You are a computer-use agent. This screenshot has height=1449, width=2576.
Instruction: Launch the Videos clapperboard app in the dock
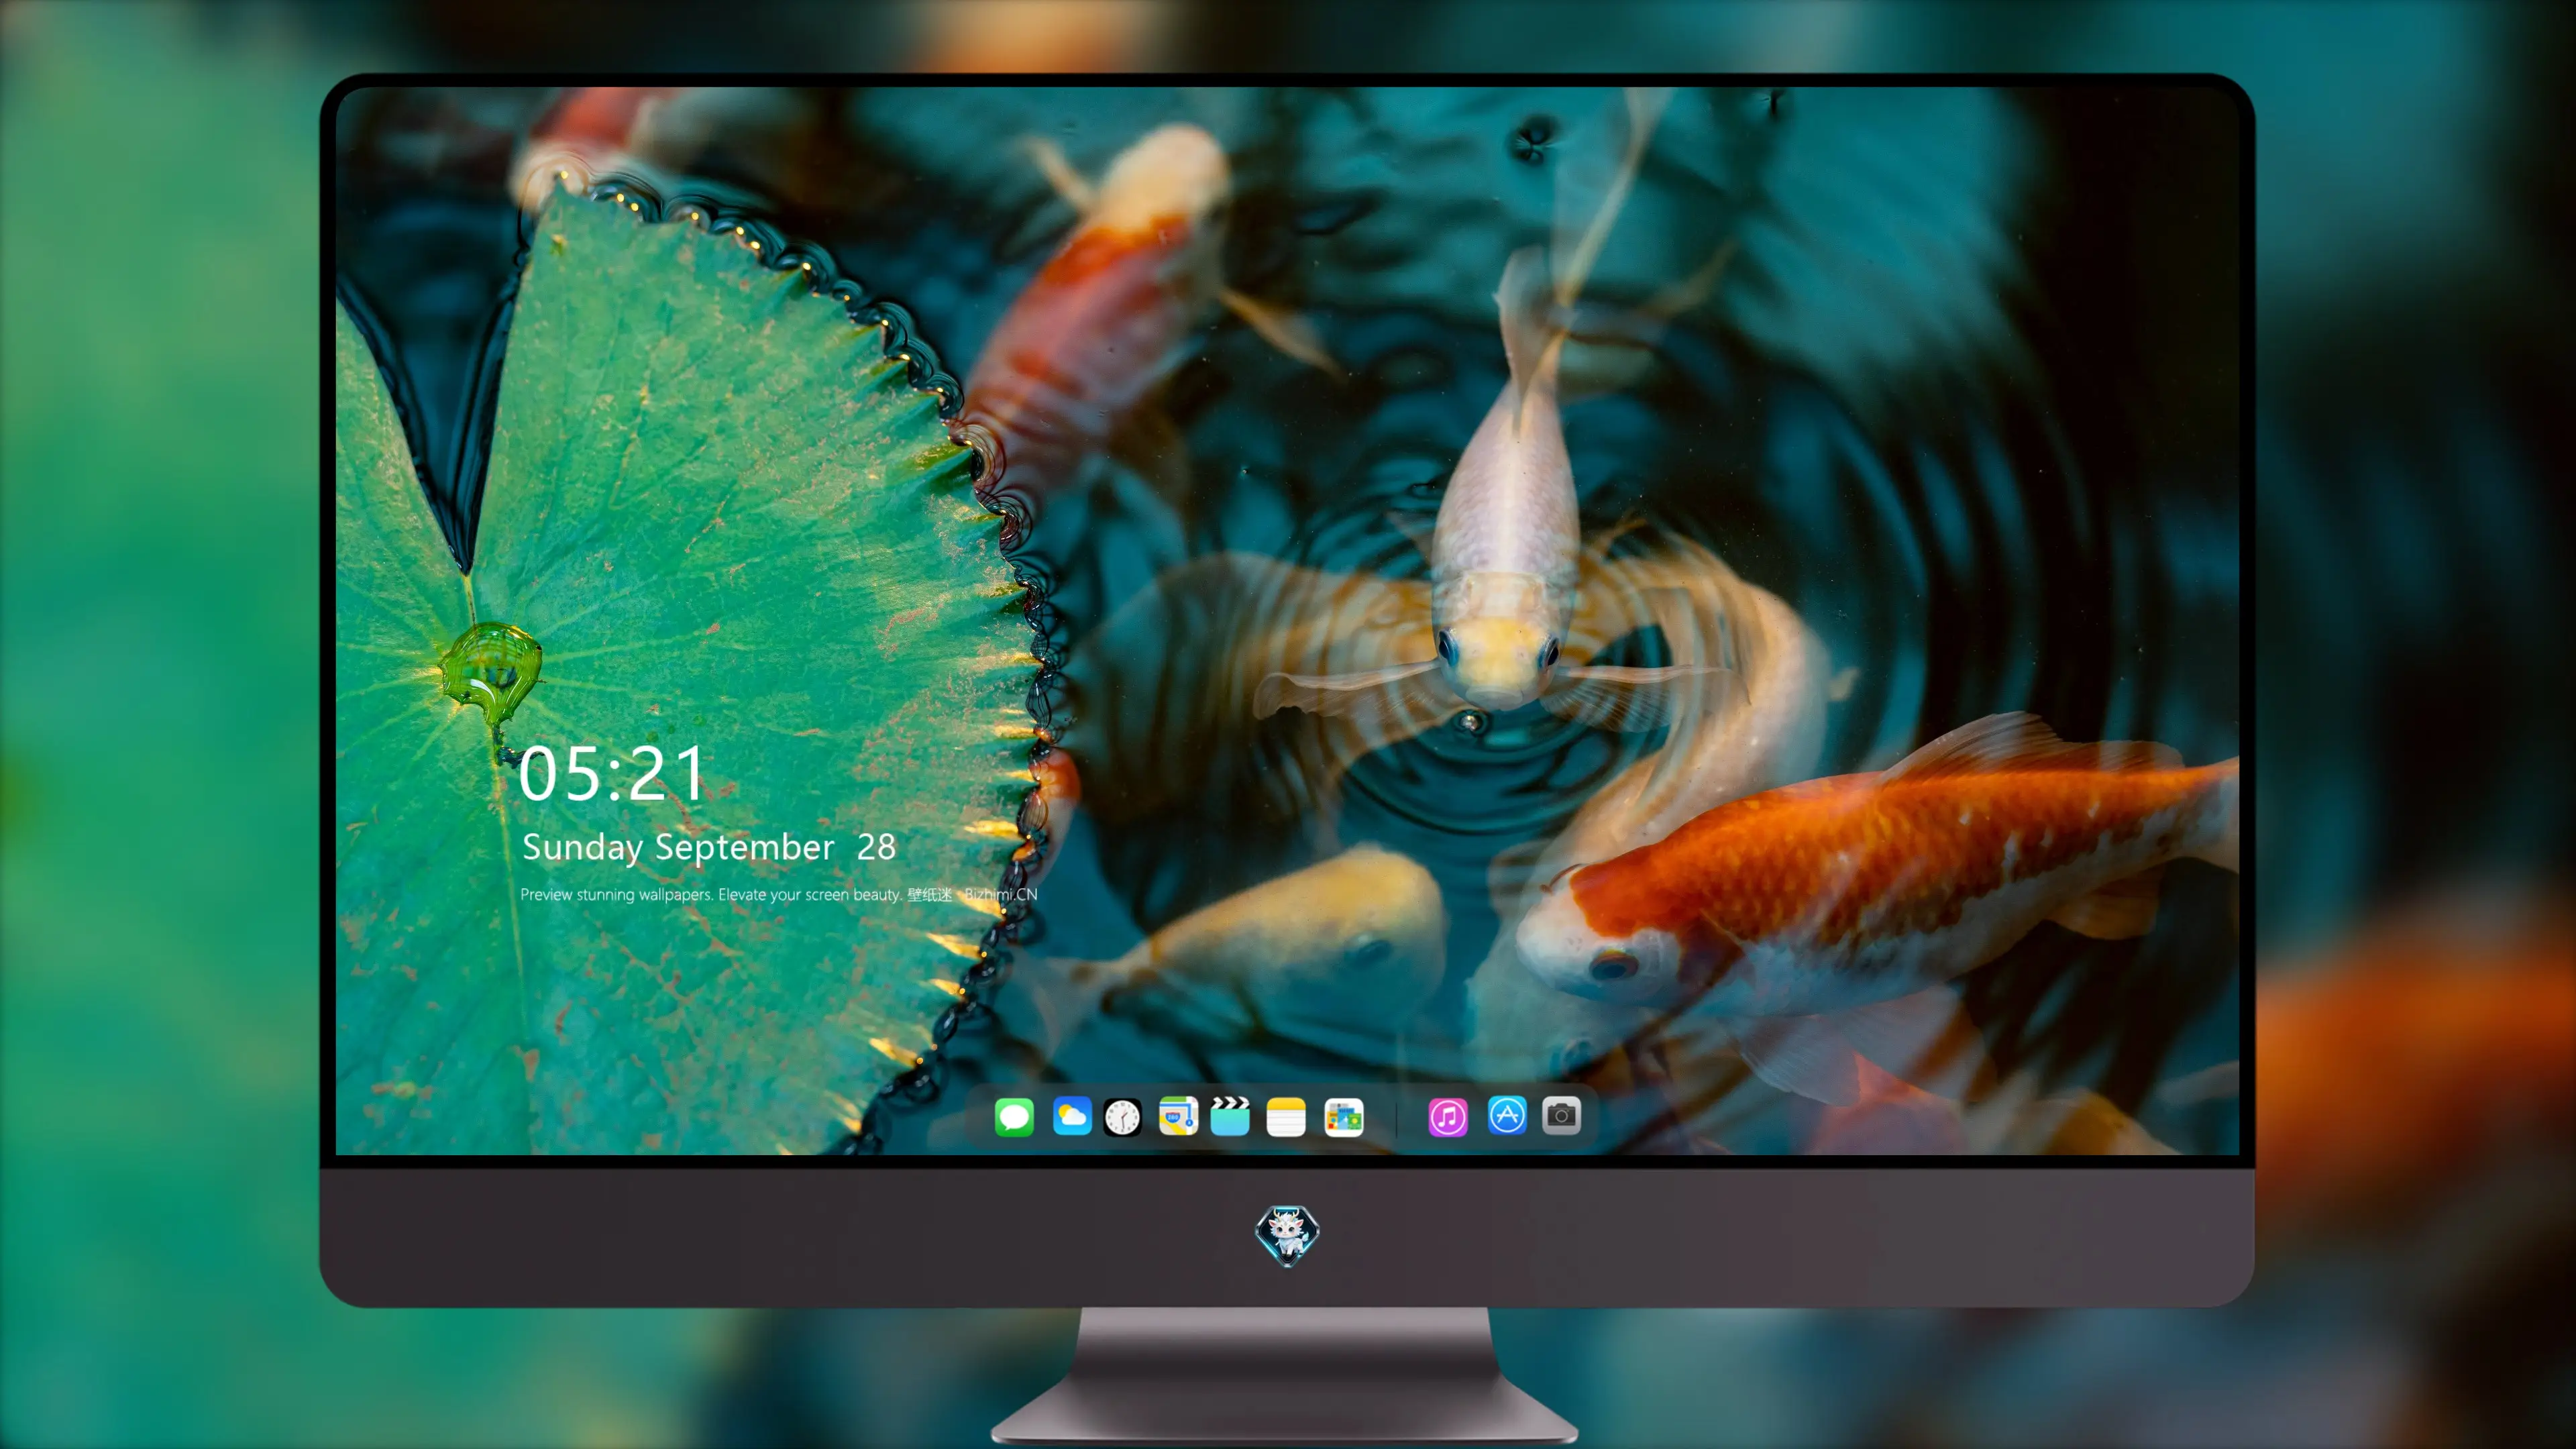1230,1116
